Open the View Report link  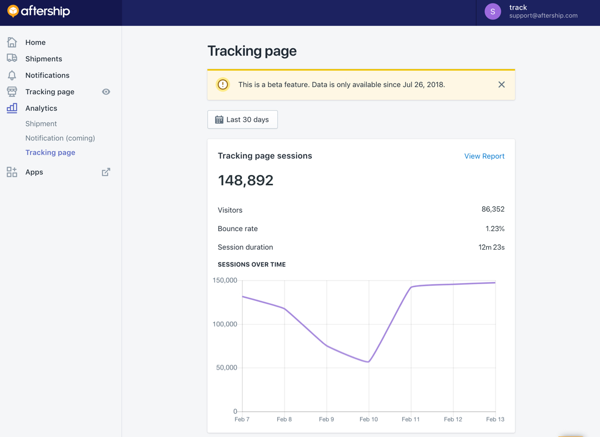(484, 156)
